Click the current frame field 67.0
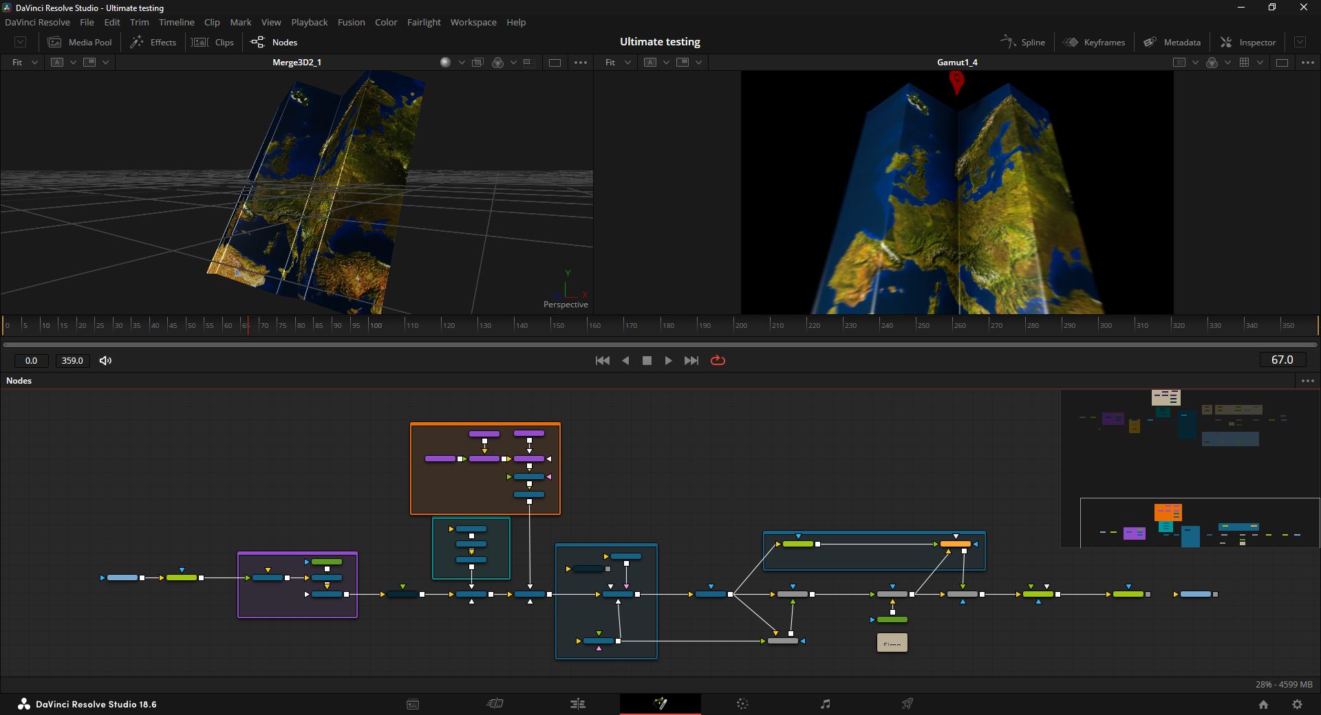The height and width of the screenshot is (715, 1321). pyautogui.click(x=1282, y=360)
